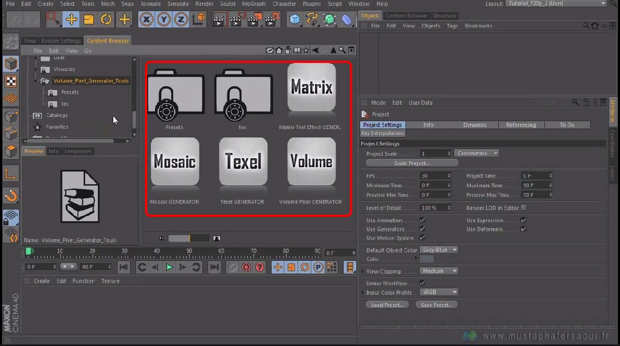Open the locked Presets folder icon
620x346 pixels.
click(176, 95)
